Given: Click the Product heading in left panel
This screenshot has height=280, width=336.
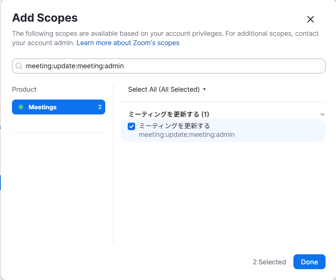Looking at the screenshot, I should point(24,89).
